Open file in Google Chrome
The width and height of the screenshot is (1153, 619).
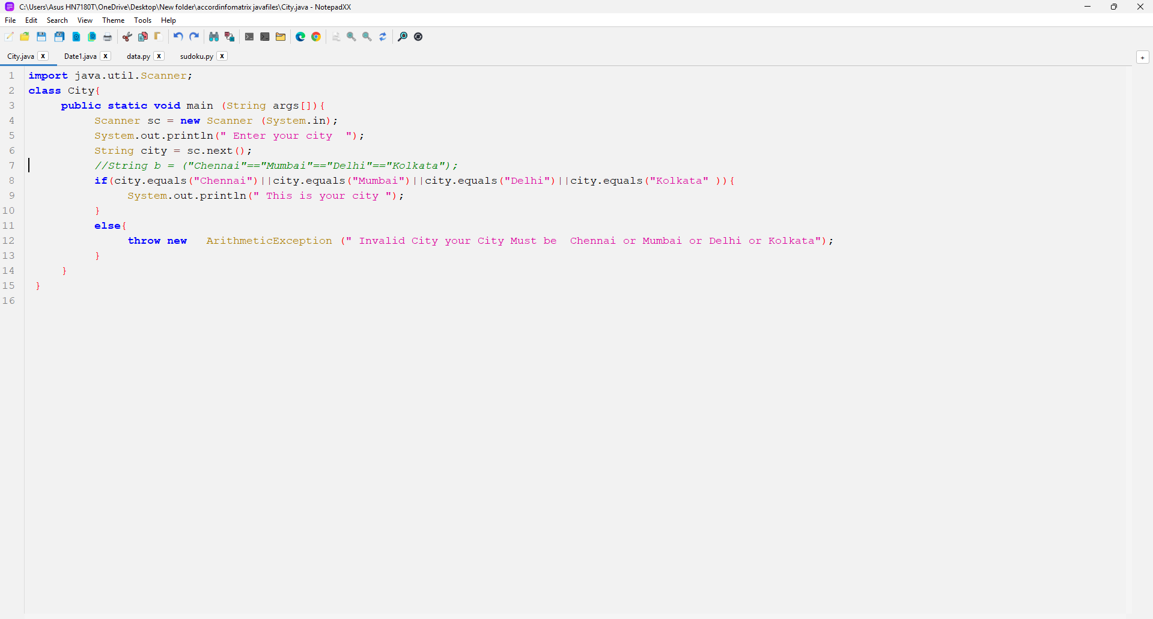tap(316, 37)
